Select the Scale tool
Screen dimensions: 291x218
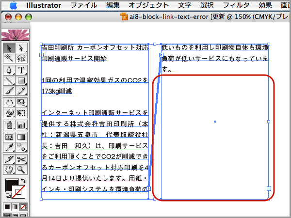pos(21,103)
